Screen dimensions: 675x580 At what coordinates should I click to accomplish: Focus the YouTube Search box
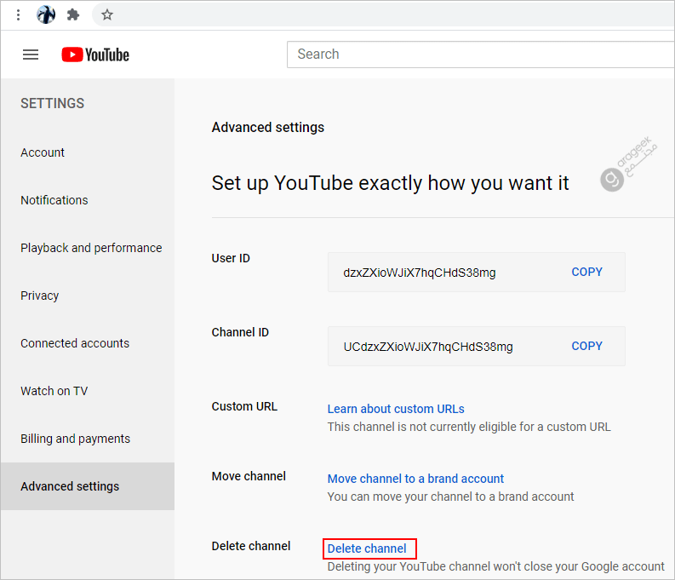coord(480,55)
